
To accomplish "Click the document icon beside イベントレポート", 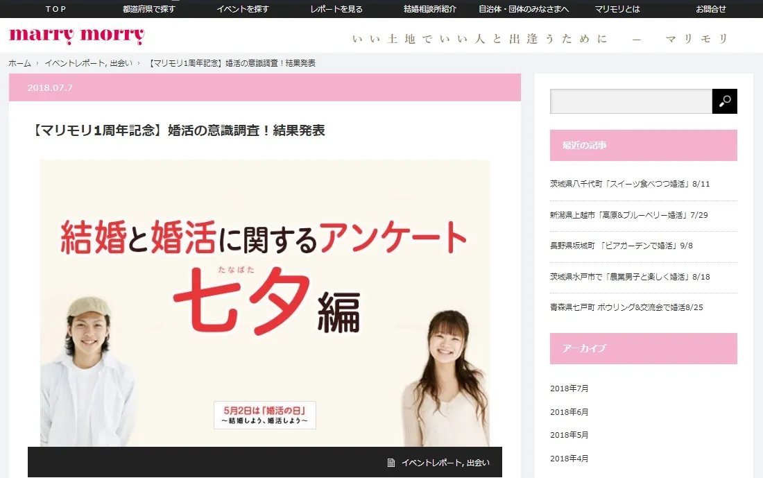I will 391,463.
